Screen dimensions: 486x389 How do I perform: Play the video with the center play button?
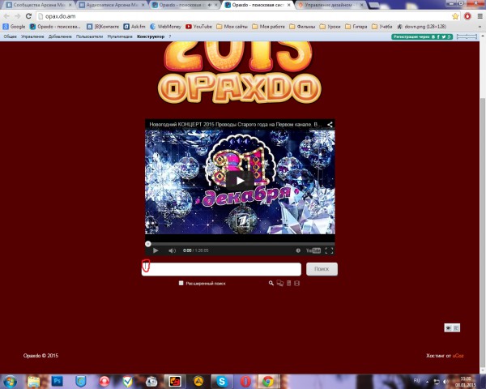pos(240,180)
